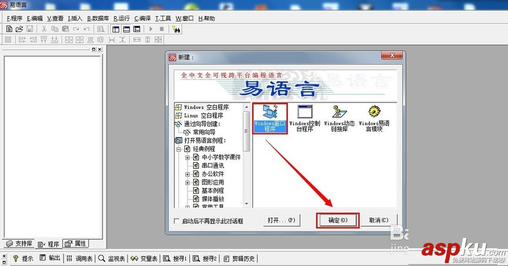Screen dimensions: 508x266
Task: Click the tree list scroll up arrow
Action: point(246,107)
